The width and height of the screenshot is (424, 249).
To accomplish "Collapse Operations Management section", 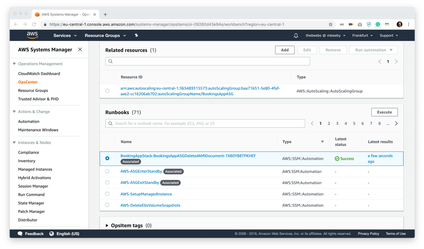I will [14, 64].
